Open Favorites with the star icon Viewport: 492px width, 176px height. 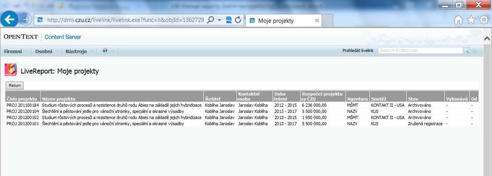(x=471, y=20)
